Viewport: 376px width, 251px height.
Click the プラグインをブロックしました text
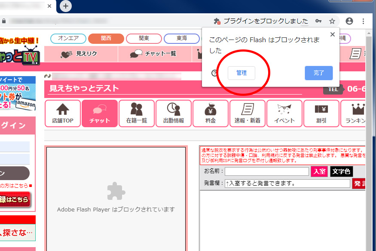[x=266, y=21]
